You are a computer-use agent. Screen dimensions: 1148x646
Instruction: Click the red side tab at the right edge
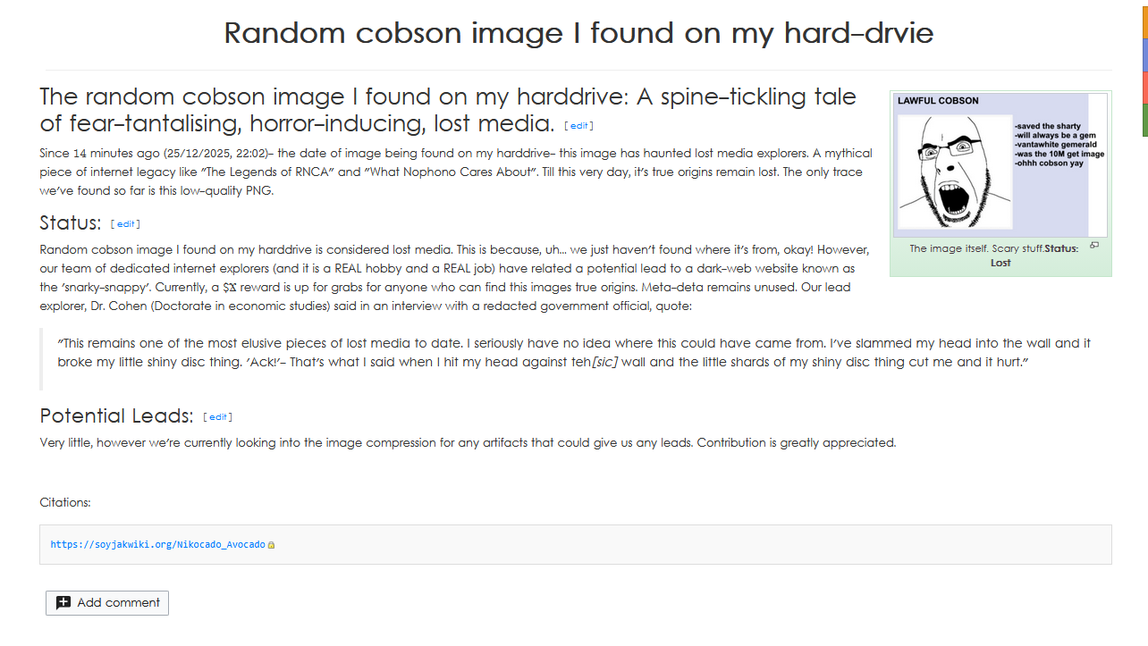pos(1144,88)
